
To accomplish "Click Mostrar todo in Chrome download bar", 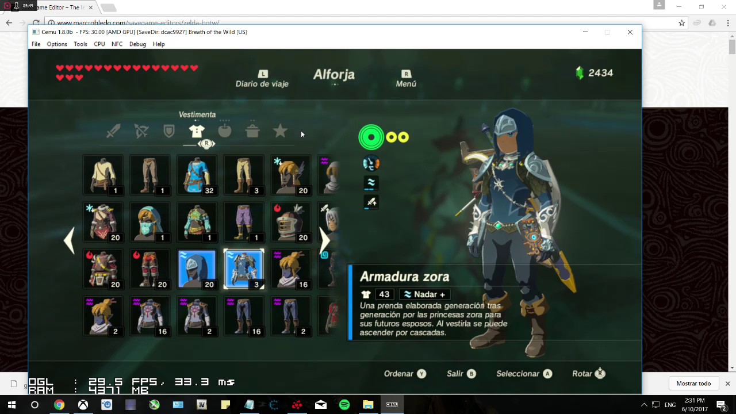I will pos(693,384).
